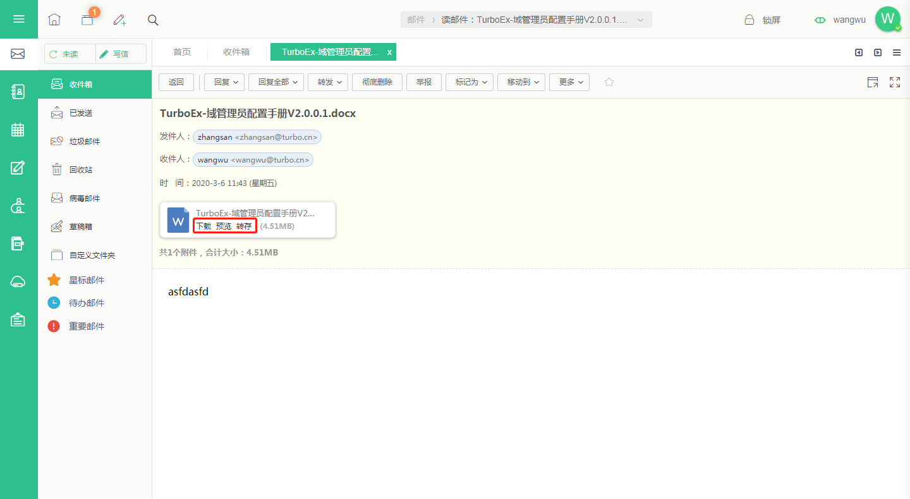
Task: Open the search magnifier
Action: coord(153,20)
